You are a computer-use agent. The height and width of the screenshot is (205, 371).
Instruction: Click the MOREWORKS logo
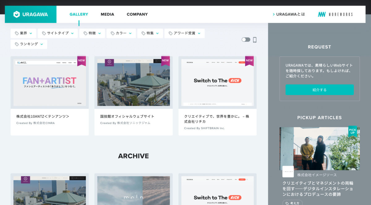pyautogui.click(x=335, y=14)
